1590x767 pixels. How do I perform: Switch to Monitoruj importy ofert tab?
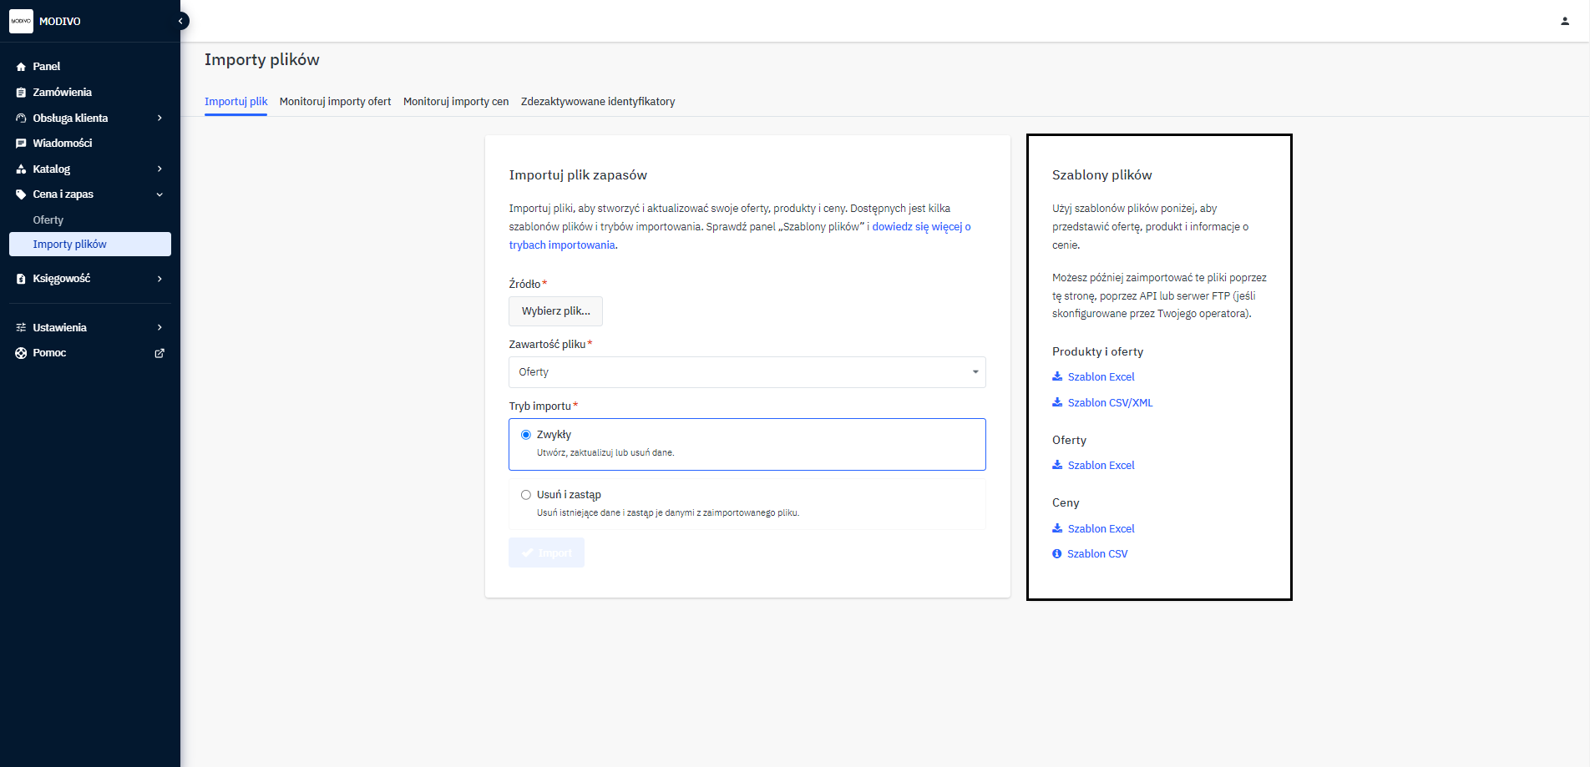(335, 102)
